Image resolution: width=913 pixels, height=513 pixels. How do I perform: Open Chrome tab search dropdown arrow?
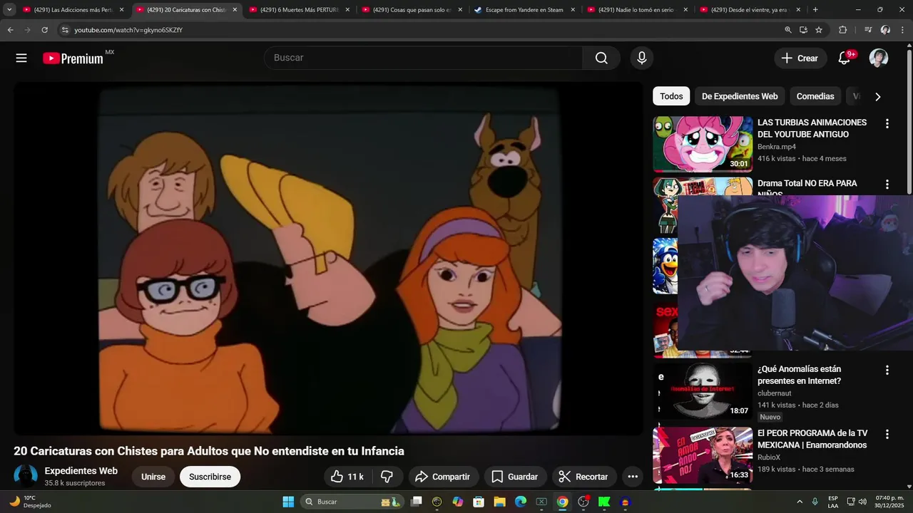[9, 10]
